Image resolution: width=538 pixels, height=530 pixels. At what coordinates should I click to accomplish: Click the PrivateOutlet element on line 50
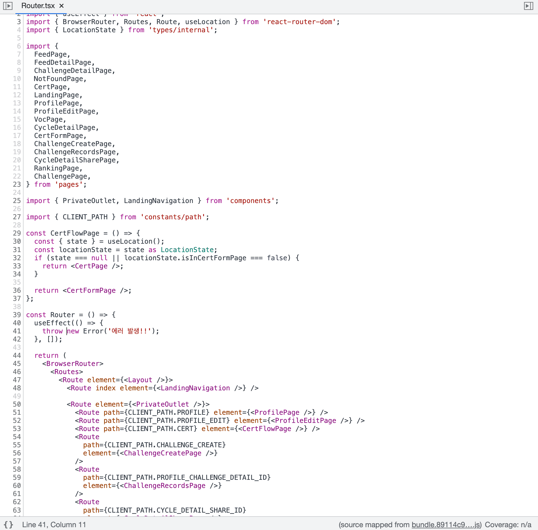pos(163,404)
